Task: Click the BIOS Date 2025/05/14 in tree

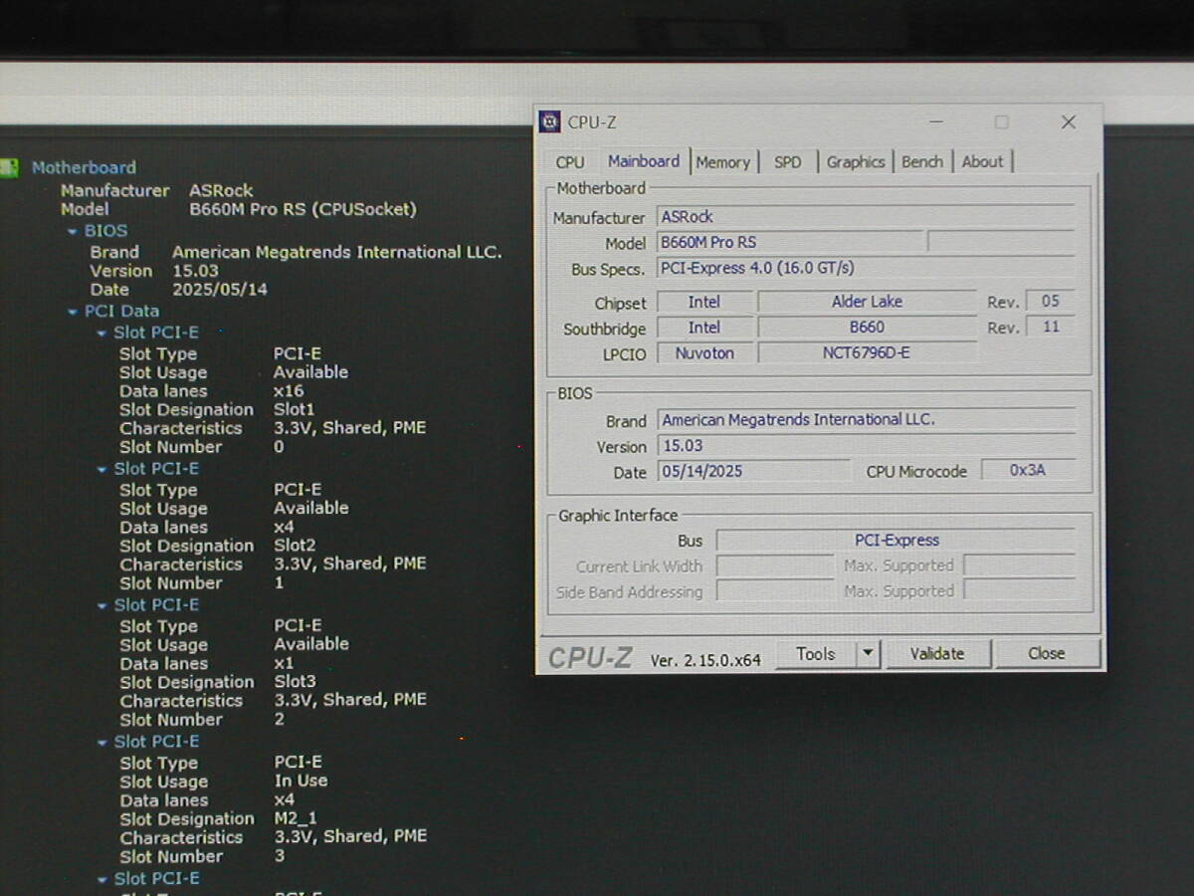Action: pyautogui.click(x=220, y=290)
